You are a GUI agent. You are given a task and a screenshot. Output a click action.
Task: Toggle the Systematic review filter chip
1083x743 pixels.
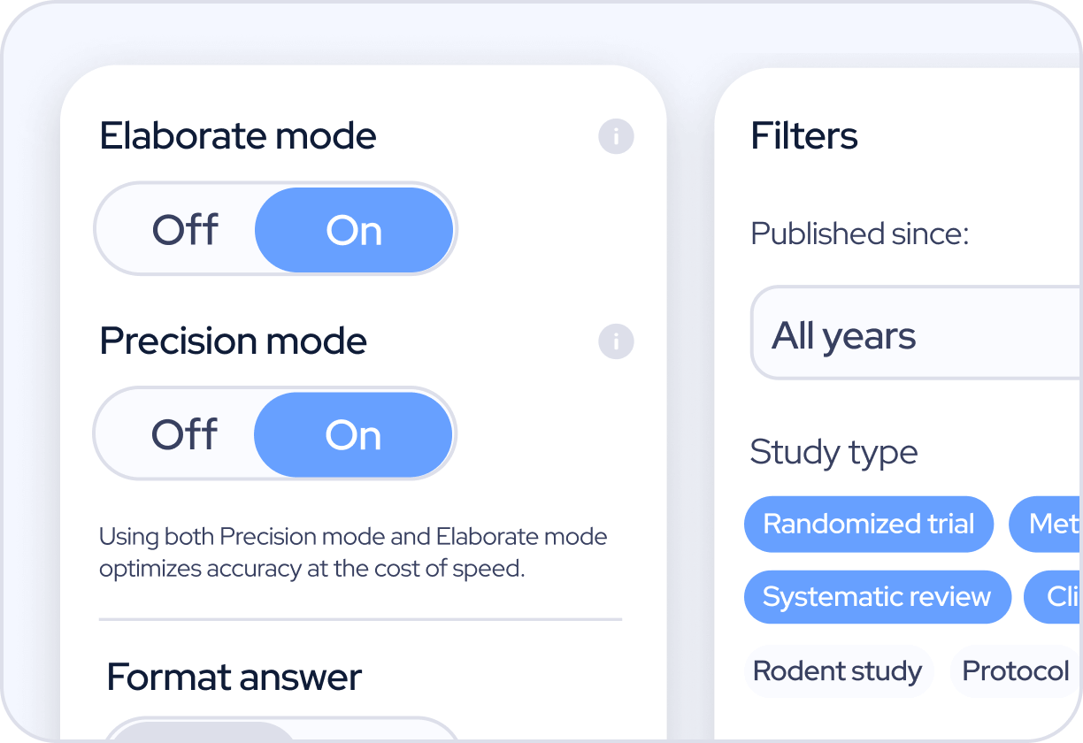click(x=877, y=597)
